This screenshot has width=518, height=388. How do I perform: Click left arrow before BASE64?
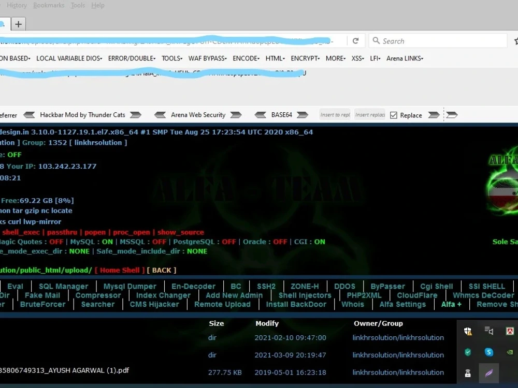coord(261,115)
